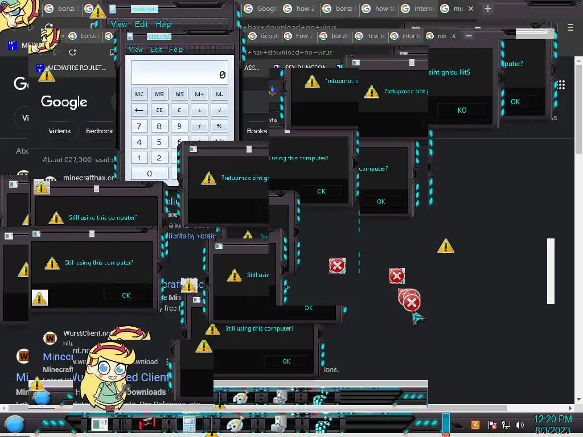The height and width of the screenshot is (437, 583).
Task: Click calculator digit 8
Action: [159, 126]
